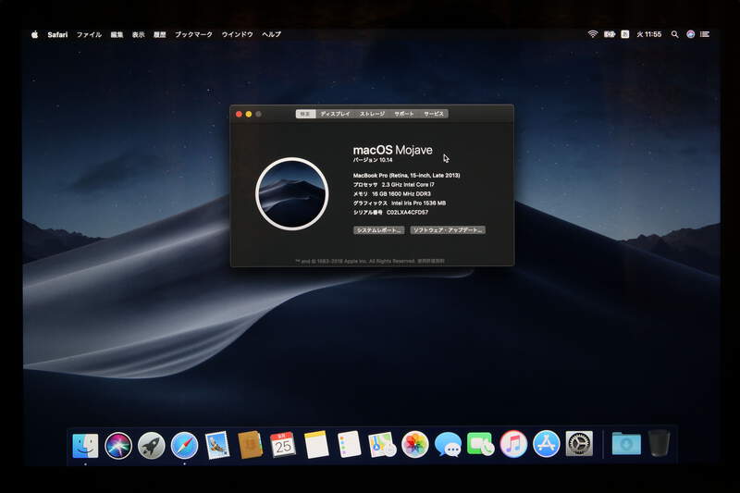Minimize the About This Mac window
Screen dimensions: 740x493
pyautogui.click(x=249, y=114)
